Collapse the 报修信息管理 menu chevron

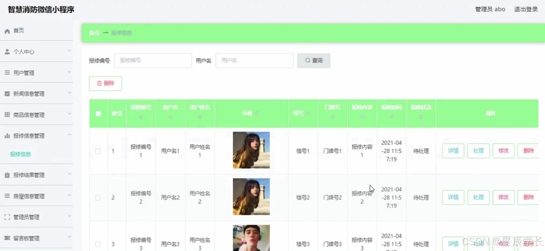click(x=69, y=135)
